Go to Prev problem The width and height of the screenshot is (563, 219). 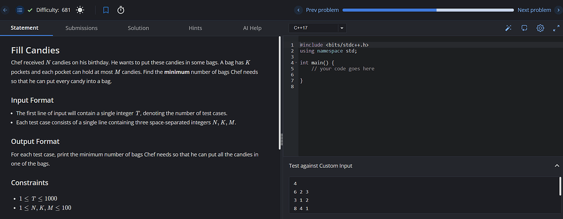317,10
